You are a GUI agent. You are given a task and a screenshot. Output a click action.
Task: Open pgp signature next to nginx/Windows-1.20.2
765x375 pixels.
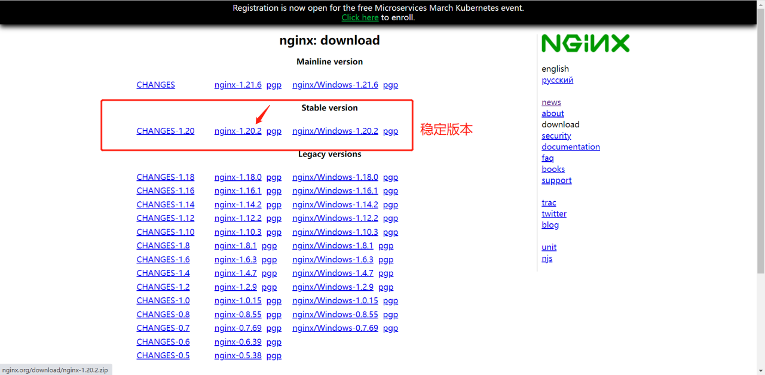pyautogui.click(x=390, y=131)
